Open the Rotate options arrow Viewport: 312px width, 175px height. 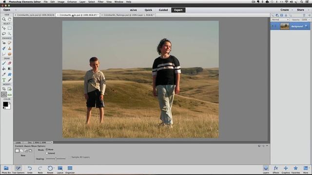pyautogui.click(x=54, y=168)
